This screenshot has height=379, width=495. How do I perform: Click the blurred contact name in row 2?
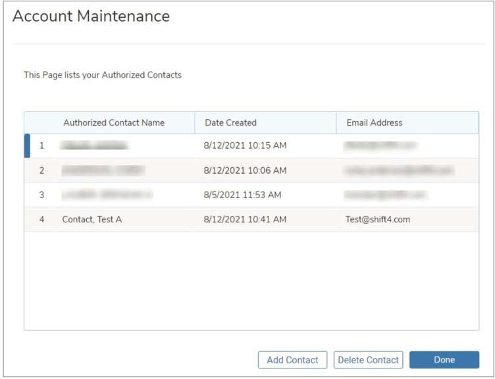click(103, 170)
